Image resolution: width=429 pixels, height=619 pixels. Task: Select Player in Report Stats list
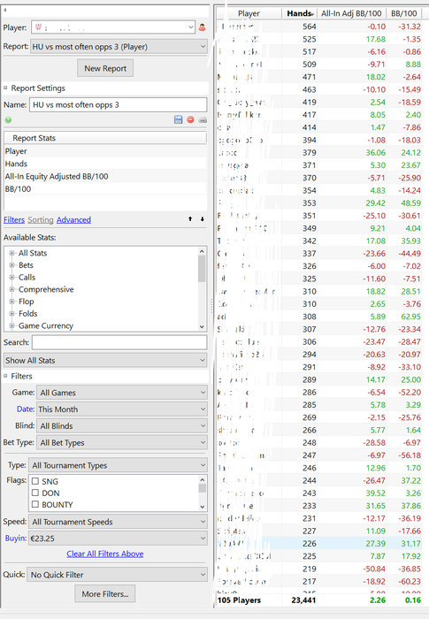pyautogui.click(x=105, y=151)
